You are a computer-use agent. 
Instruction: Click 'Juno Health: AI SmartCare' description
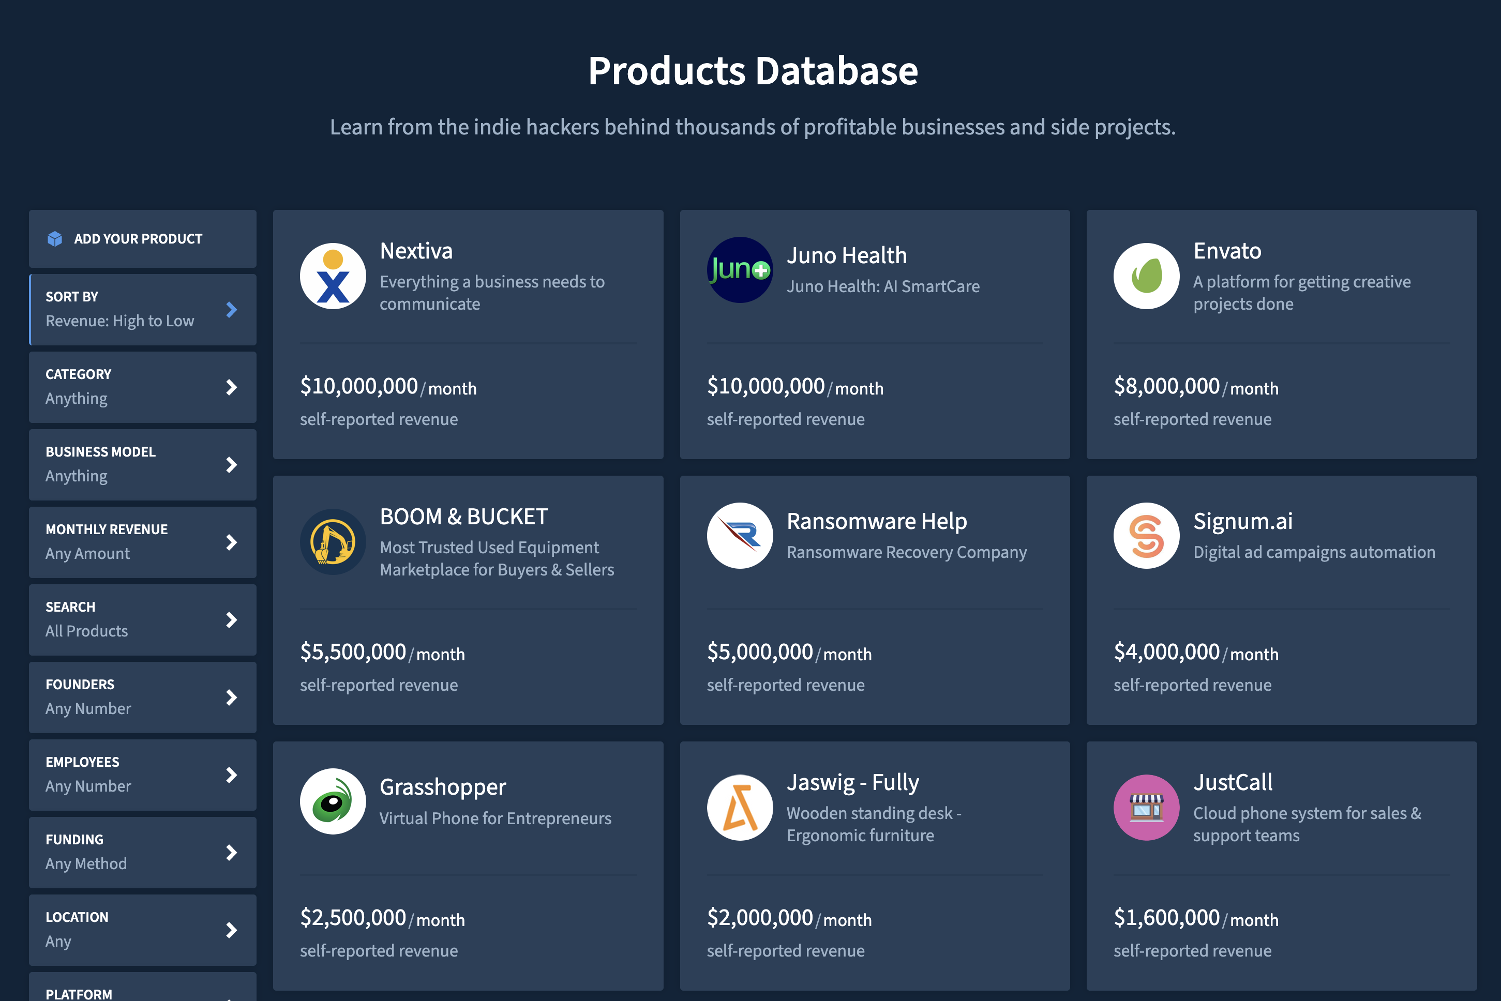883,286
